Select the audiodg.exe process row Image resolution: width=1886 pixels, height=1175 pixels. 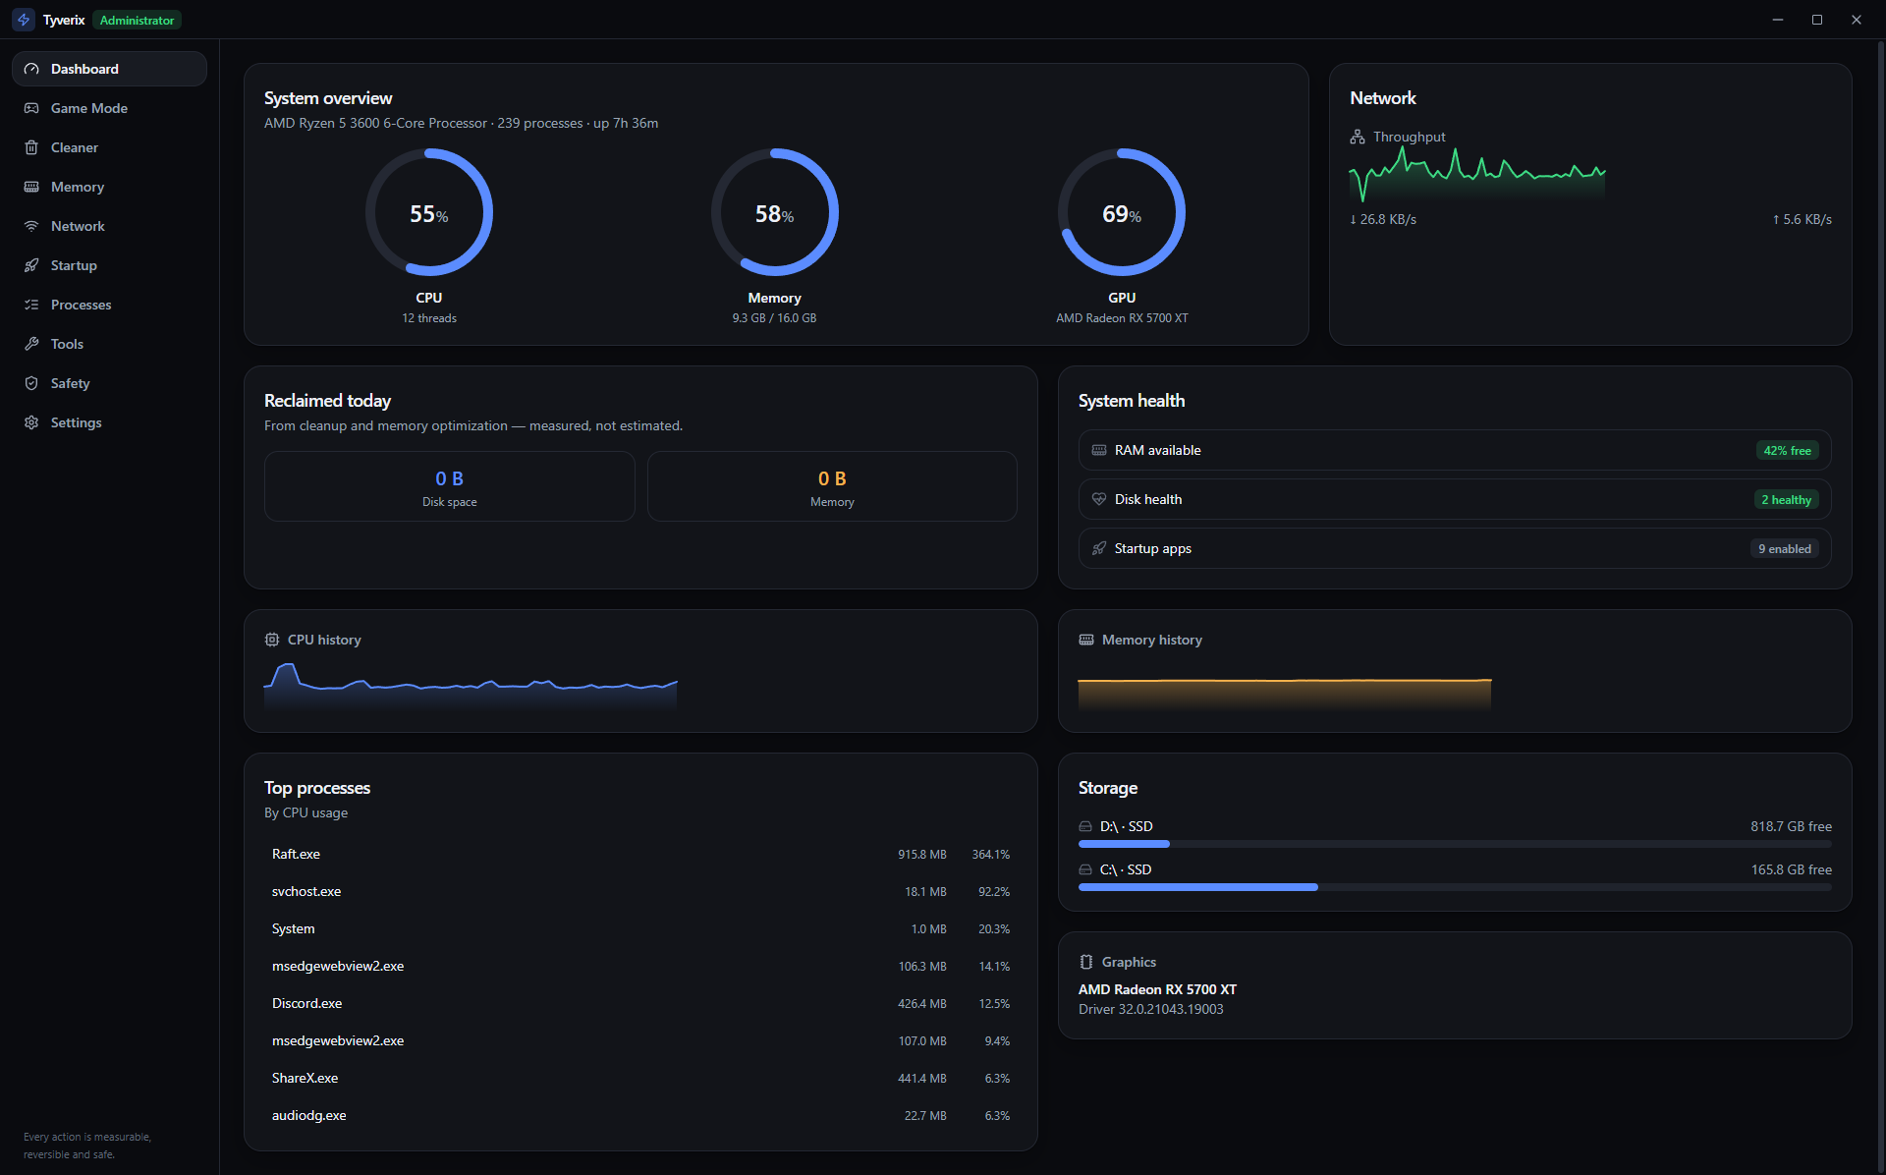tap(640, 1116)
